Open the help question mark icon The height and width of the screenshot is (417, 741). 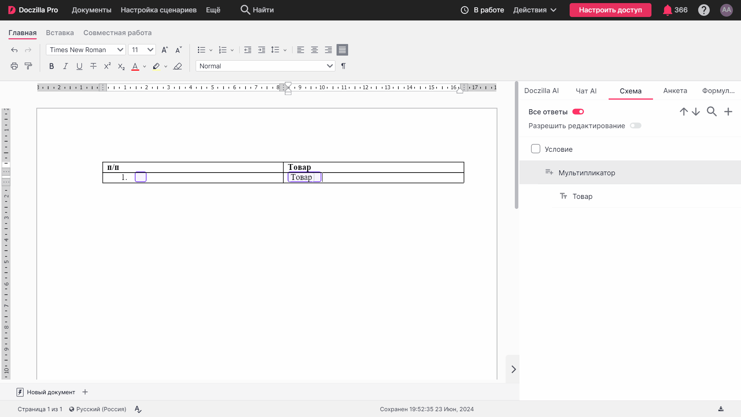click(x=704, y=10)
